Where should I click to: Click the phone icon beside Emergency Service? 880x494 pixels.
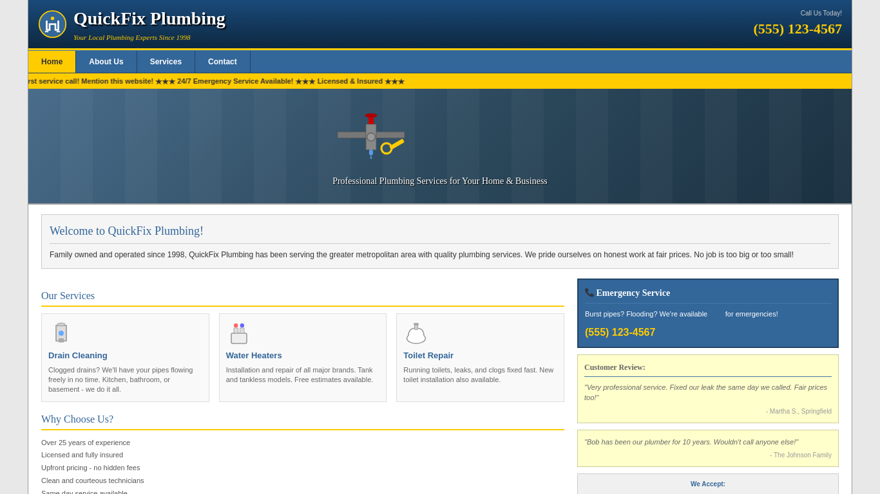pos(589,293)
